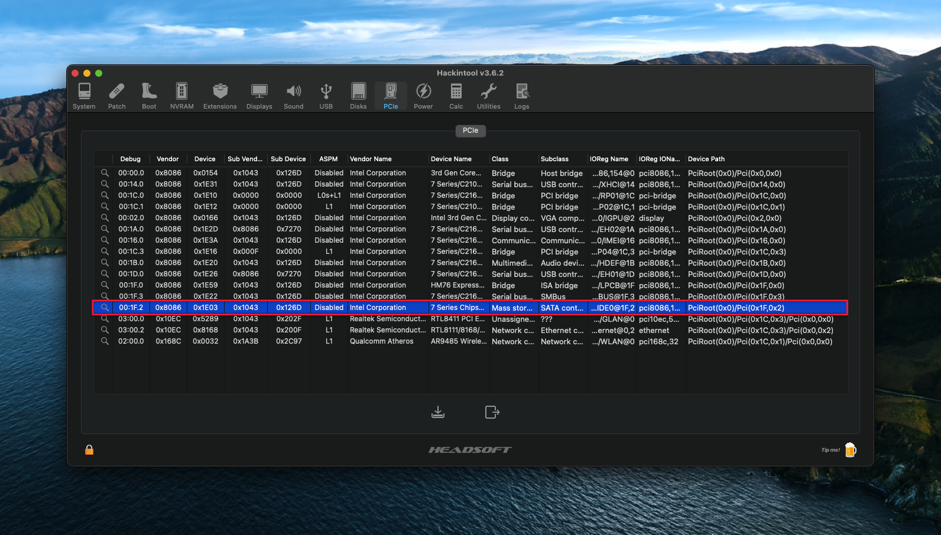Sort table by Vendor Name column

pyautogui.click(x=371, y=159)
